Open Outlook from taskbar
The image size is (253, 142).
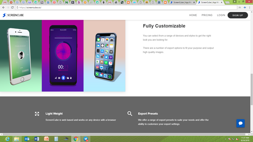point(27,139)
